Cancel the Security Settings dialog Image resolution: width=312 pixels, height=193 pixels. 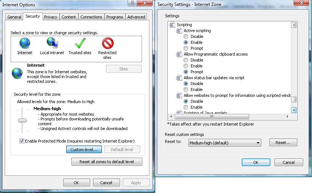[x=289, y=162]
